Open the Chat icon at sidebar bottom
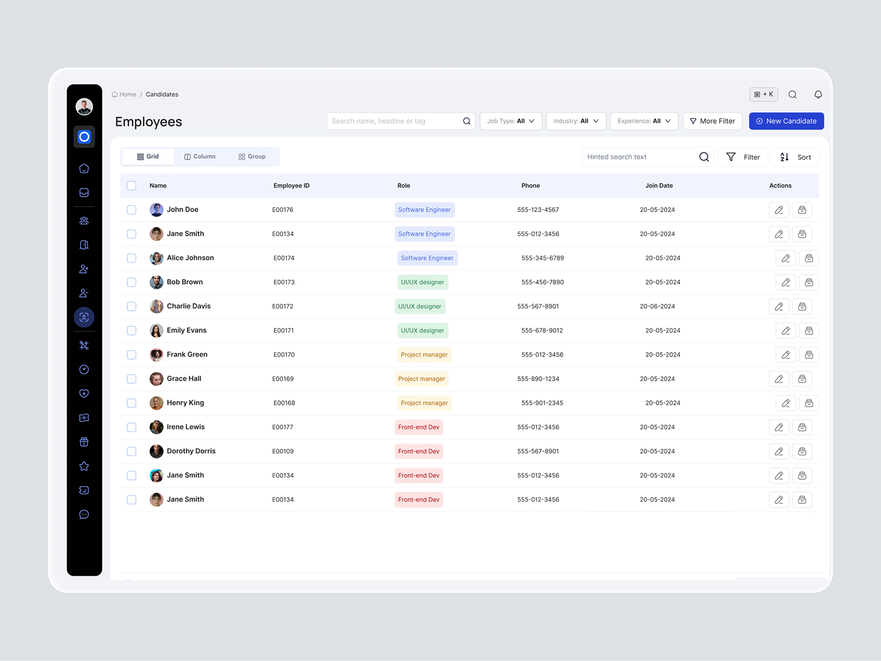This screenshot has width=881, height=661. pos(84,514)
